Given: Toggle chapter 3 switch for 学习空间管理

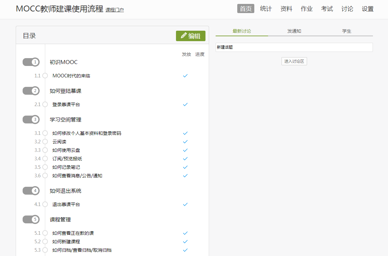Looking at the screenshot, I should click(x=31, y=120).
